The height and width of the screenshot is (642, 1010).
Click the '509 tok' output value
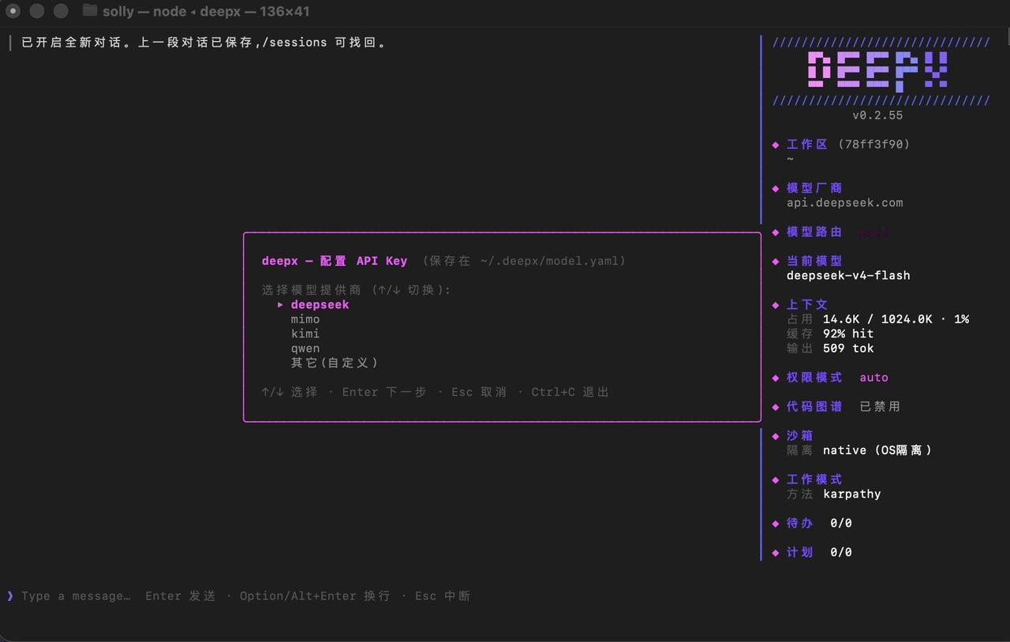[x=848, y=348]
